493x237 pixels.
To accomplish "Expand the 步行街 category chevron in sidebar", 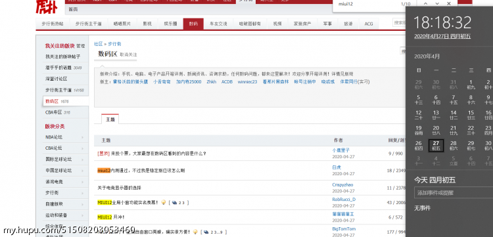I will (82, 193).
